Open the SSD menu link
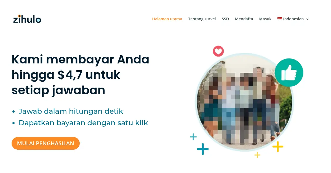 pyautogui.click(x=225, y=19)
